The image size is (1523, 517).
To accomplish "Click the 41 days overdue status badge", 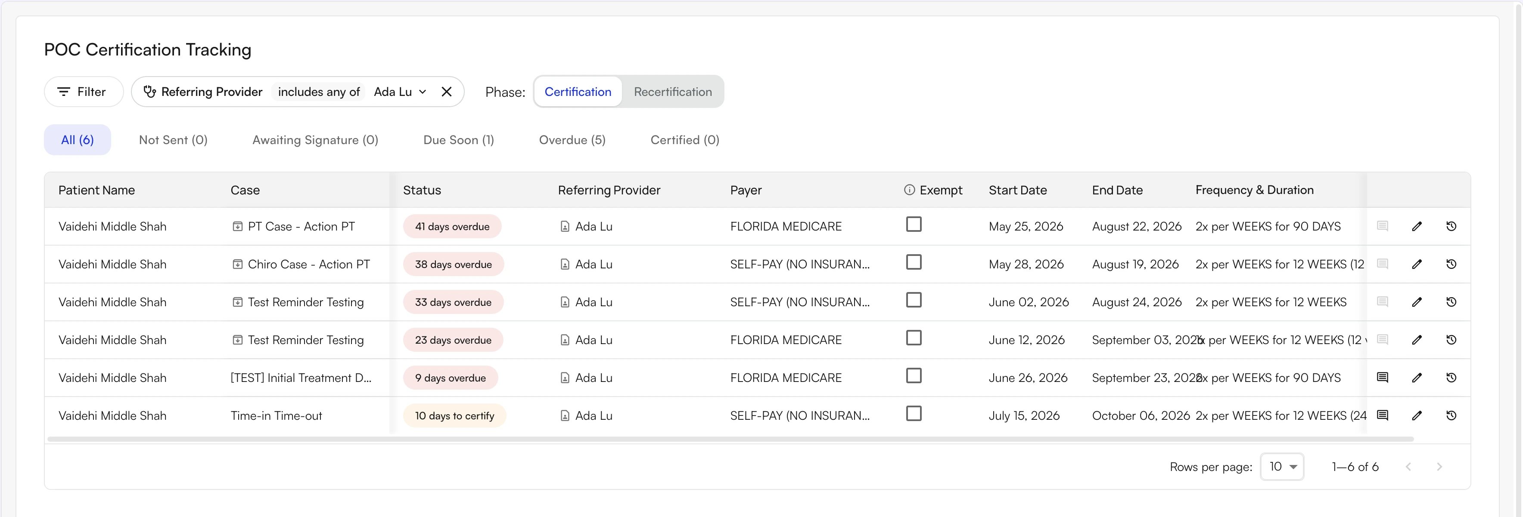I will (x=452, y=227).
